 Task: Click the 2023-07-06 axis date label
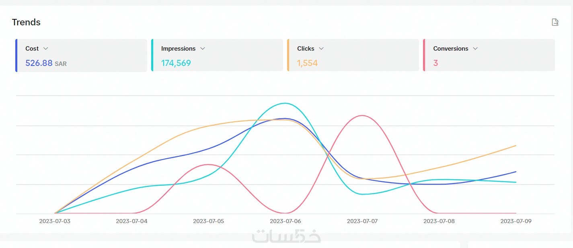tap(285, 221)
